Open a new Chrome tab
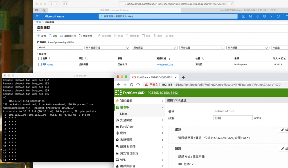Screen dimensions: 288x168 (x=183, y=77)
